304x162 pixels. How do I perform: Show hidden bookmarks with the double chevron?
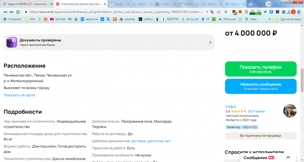270,19
